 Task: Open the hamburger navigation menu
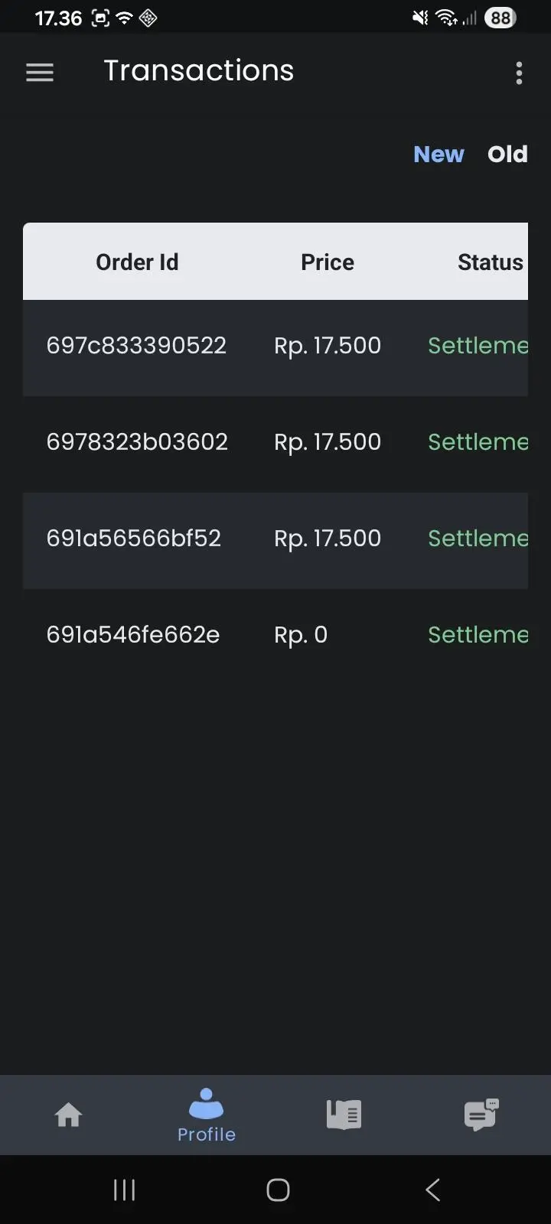pos(40,73)
